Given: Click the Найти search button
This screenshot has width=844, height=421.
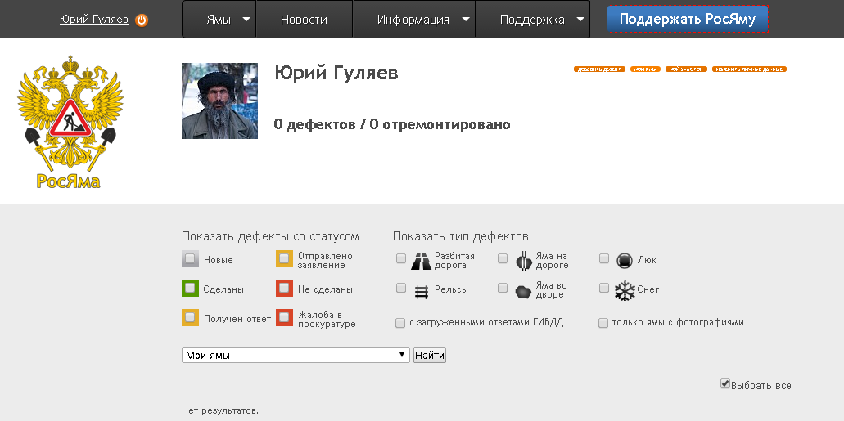Looking at the screenshot, I should (x=430, y=356).
